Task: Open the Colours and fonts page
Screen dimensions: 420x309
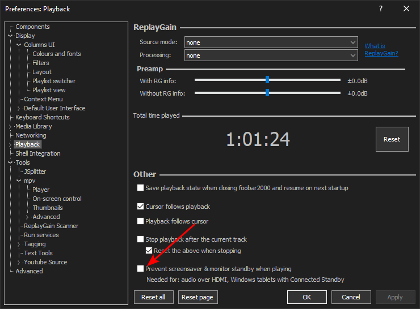Action: (x=56, y=54)
